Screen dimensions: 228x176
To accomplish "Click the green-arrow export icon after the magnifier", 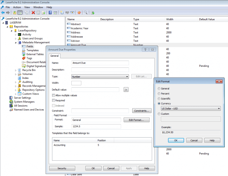I will tap(93, 13).
